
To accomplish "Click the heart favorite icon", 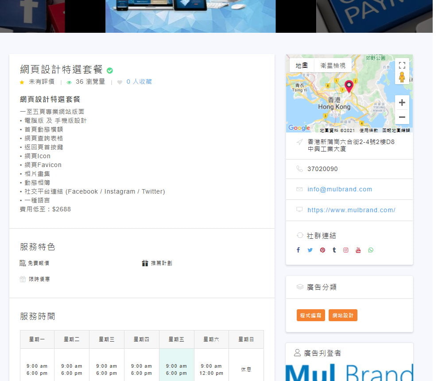I will pyautogui.click(x=120, y=82).
